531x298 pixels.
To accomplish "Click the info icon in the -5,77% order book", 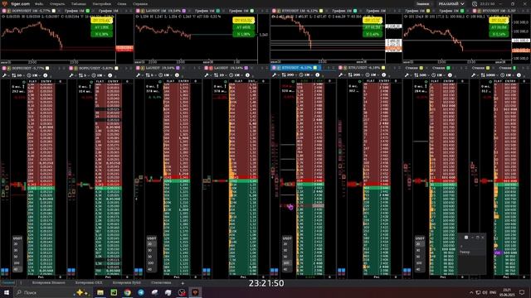I will pyautogui.click(x=45, y=75).
